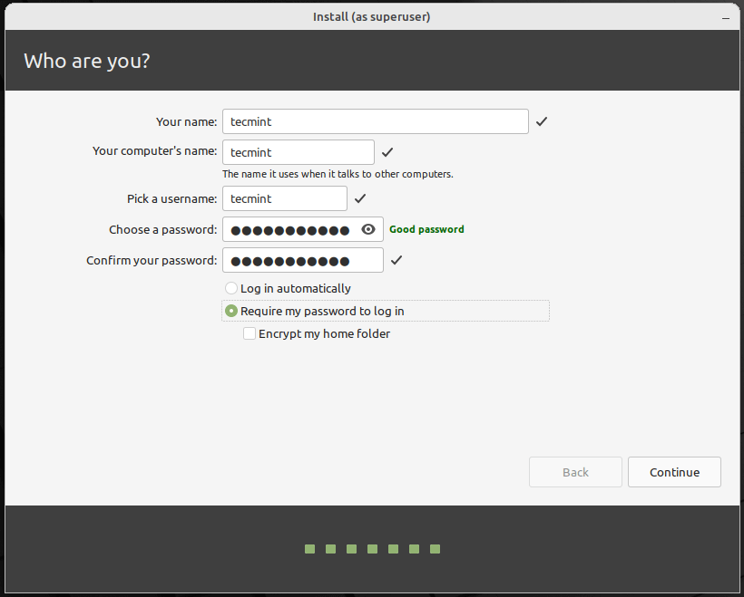
Task: Focus the Confirm your password field
Action: point(302,261)
